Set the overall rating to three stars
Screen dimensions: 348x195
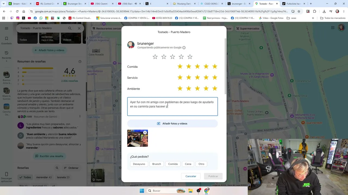click(173, 57)
